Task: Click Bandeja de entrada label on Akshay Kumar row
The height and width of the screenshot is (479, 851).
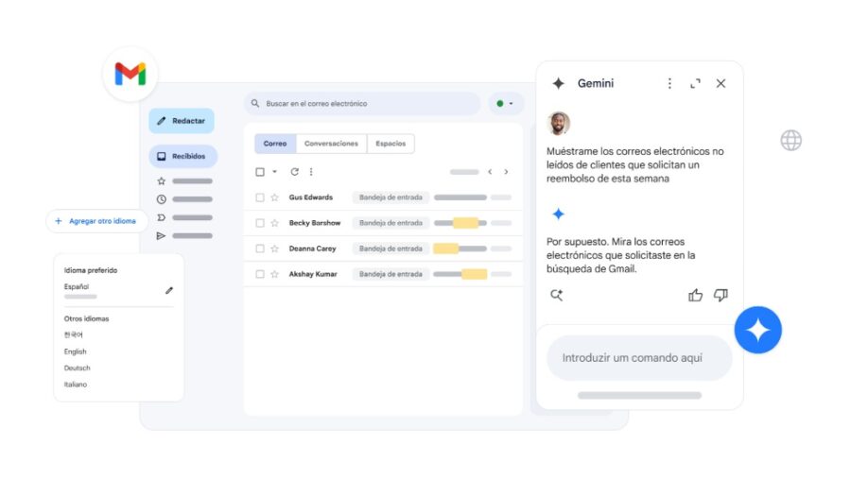Action: tap(391, 274)
